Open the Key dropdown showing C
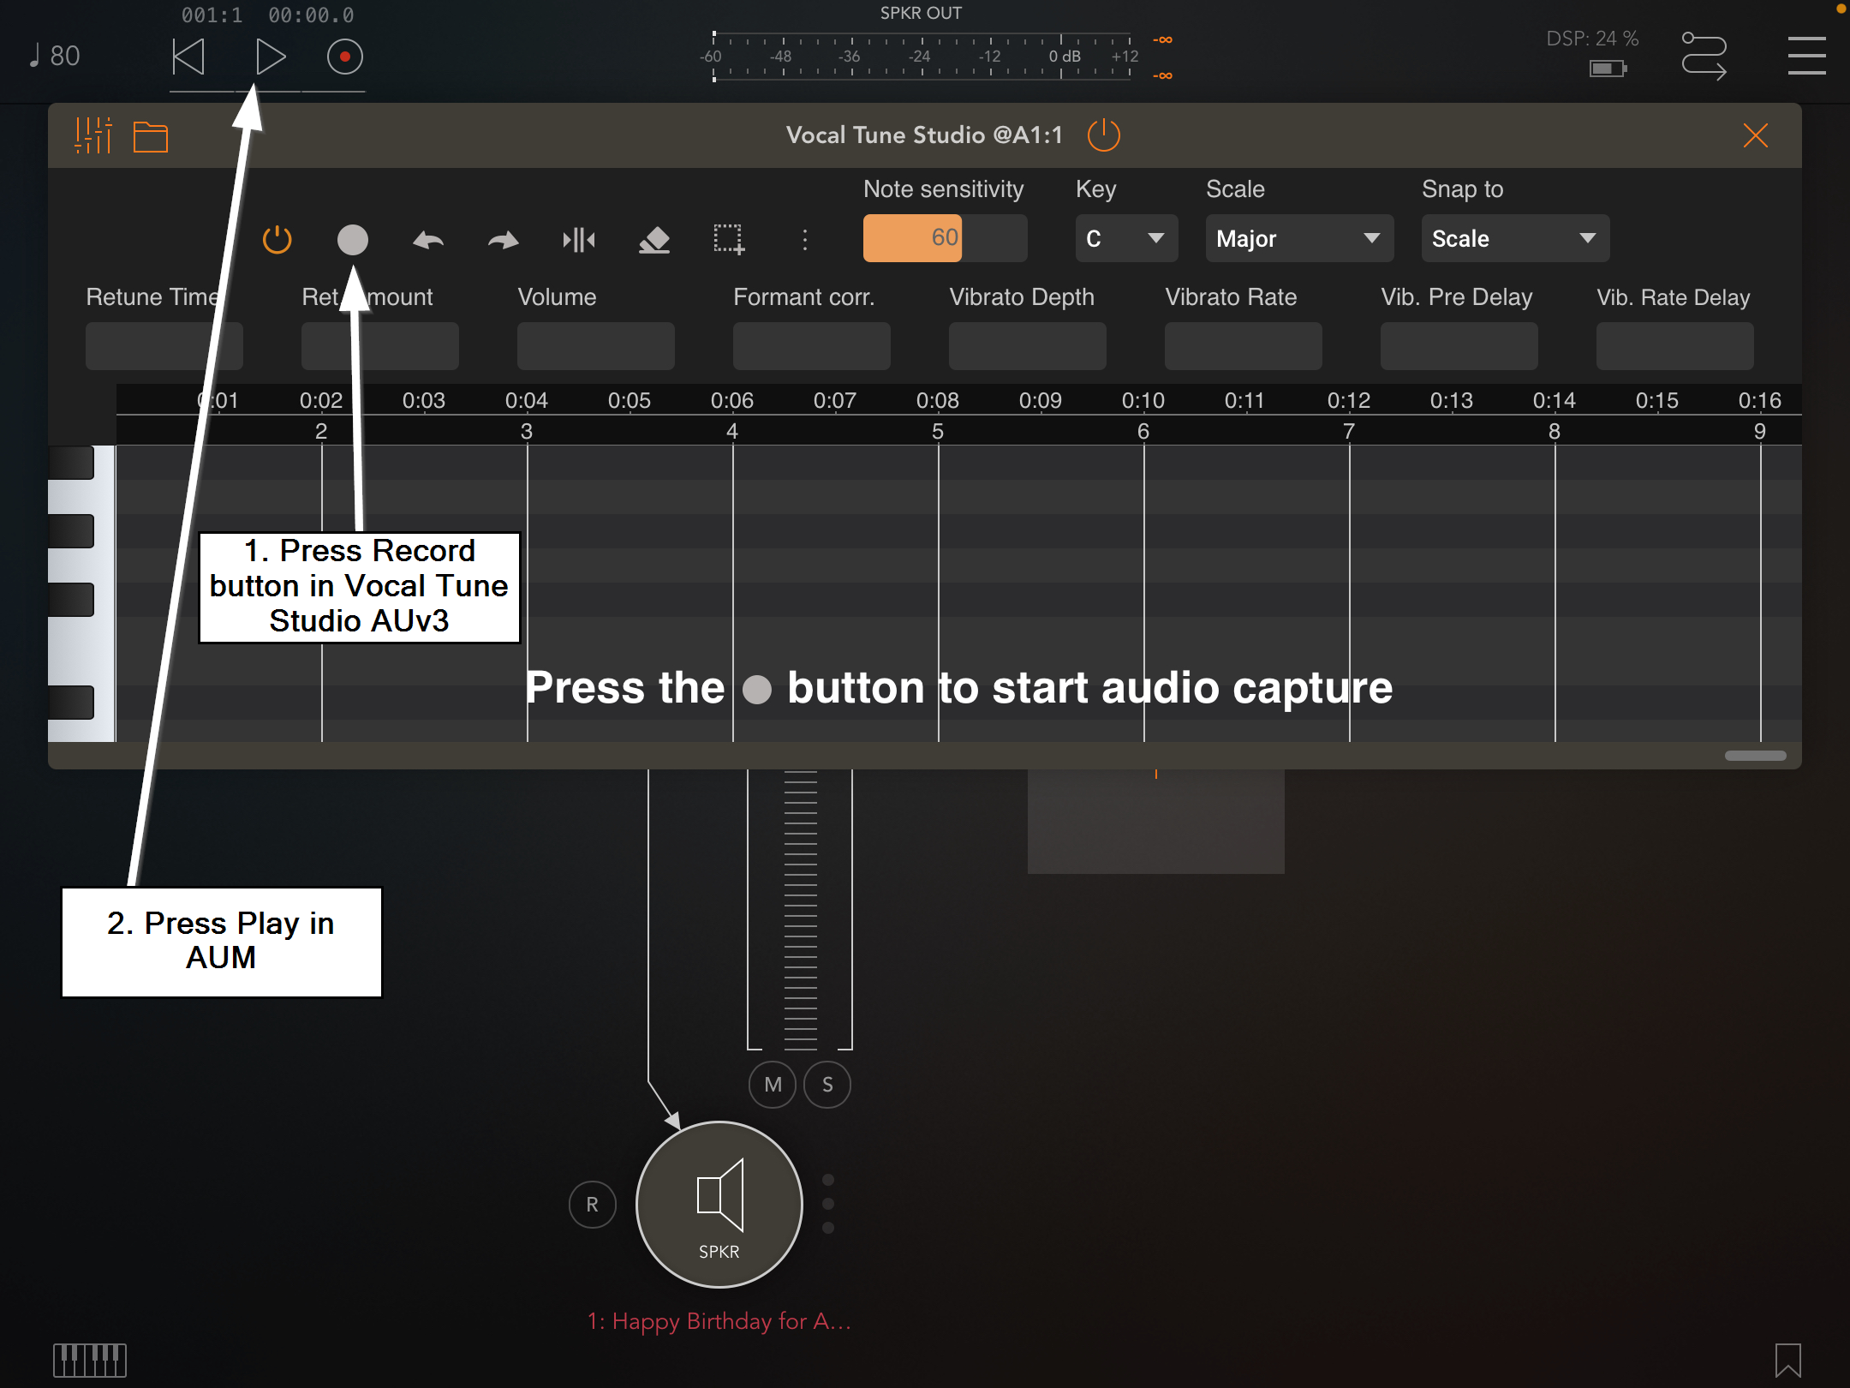The width and height of the screenshot is (1850, 1388). coord(1126,238)
